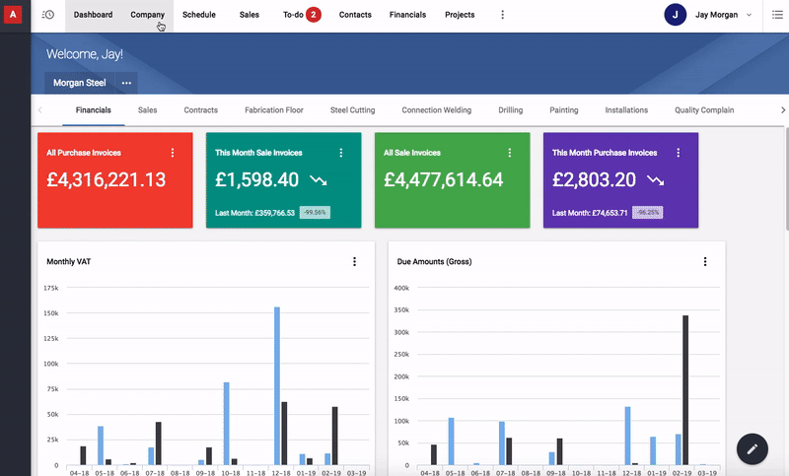Image resolution: width=789 pixels, height=476 pixels.
Task: Open the Company menu item
Action: click(x=147, y=15)
